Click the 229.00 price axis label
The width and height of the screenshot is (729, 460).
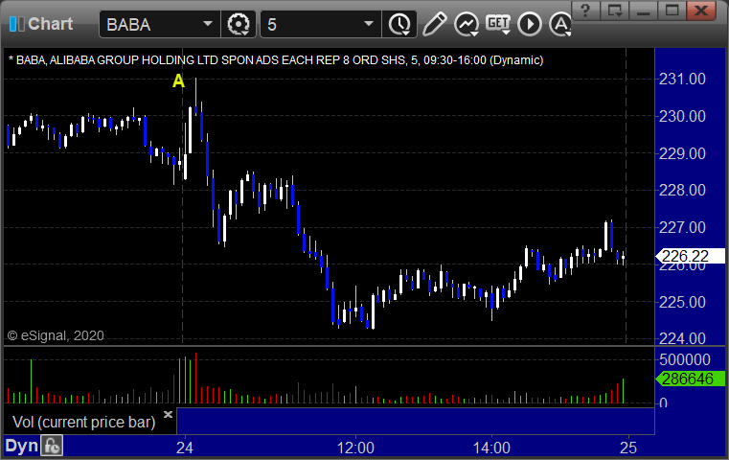pos(682,153)
